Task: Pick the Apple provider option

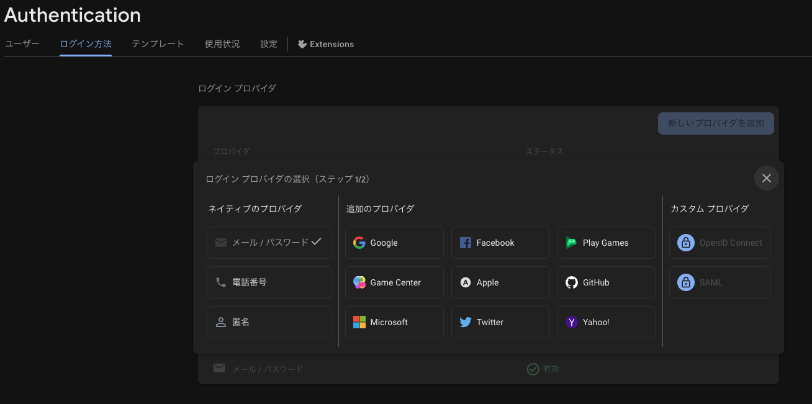Action: point(500,282)
